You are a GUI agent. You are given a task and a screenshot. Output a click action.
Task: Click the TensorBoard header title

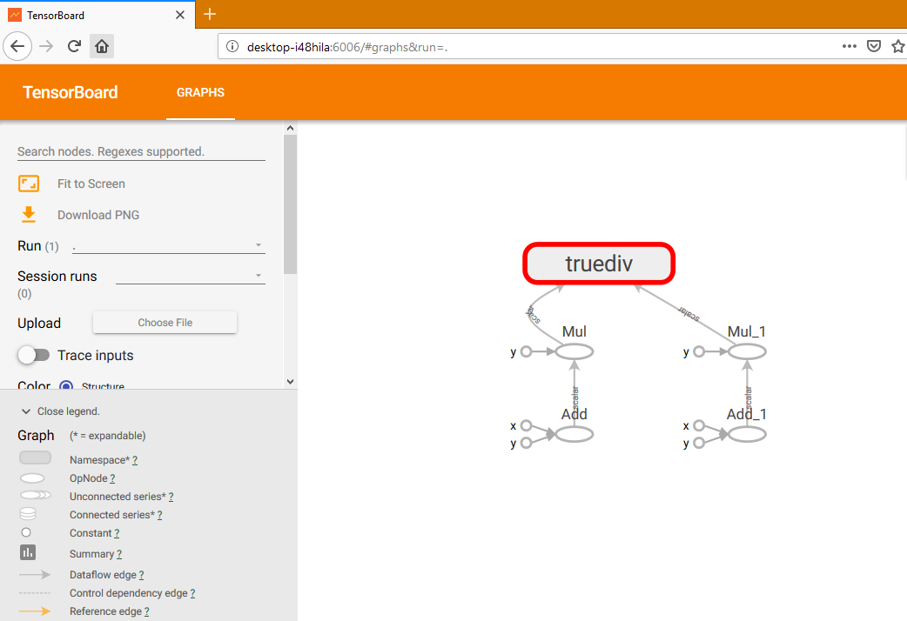[70, 92]
